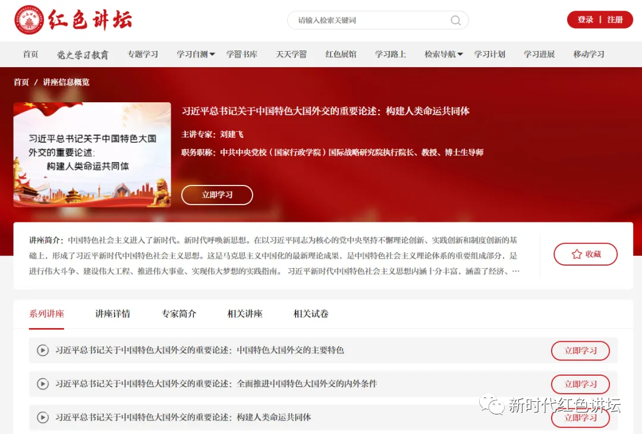642x434 pixels.
Task: Switch to the 讲座详情 tab
Action: (112, 313)
